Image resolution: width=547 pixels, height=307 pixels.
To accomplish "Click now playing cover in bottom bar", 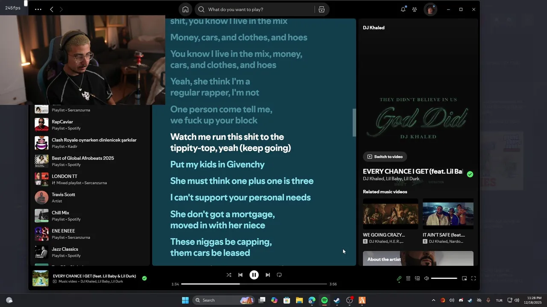I will [41, 278].
